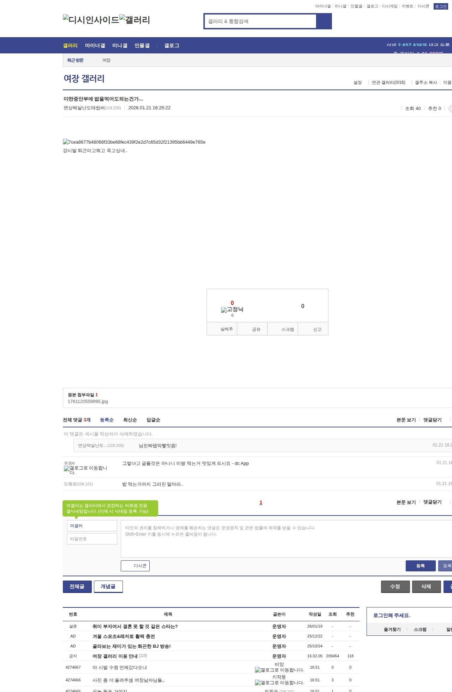Image resolution: width=452 pixels, height=692 pixels.
Task: Open post 사진 좀 더 올려주셈 여장남자님들,,
Action: pyautogui.click(x=129, y=680)
